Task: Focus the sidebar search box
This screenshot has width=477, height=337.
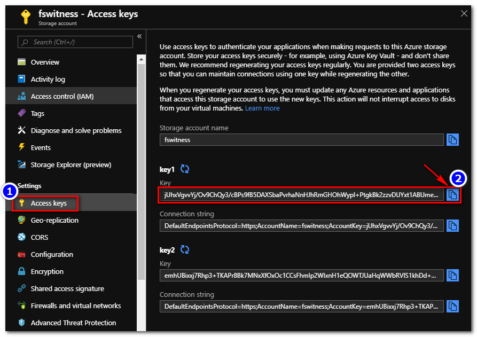Action: [75, 42]
